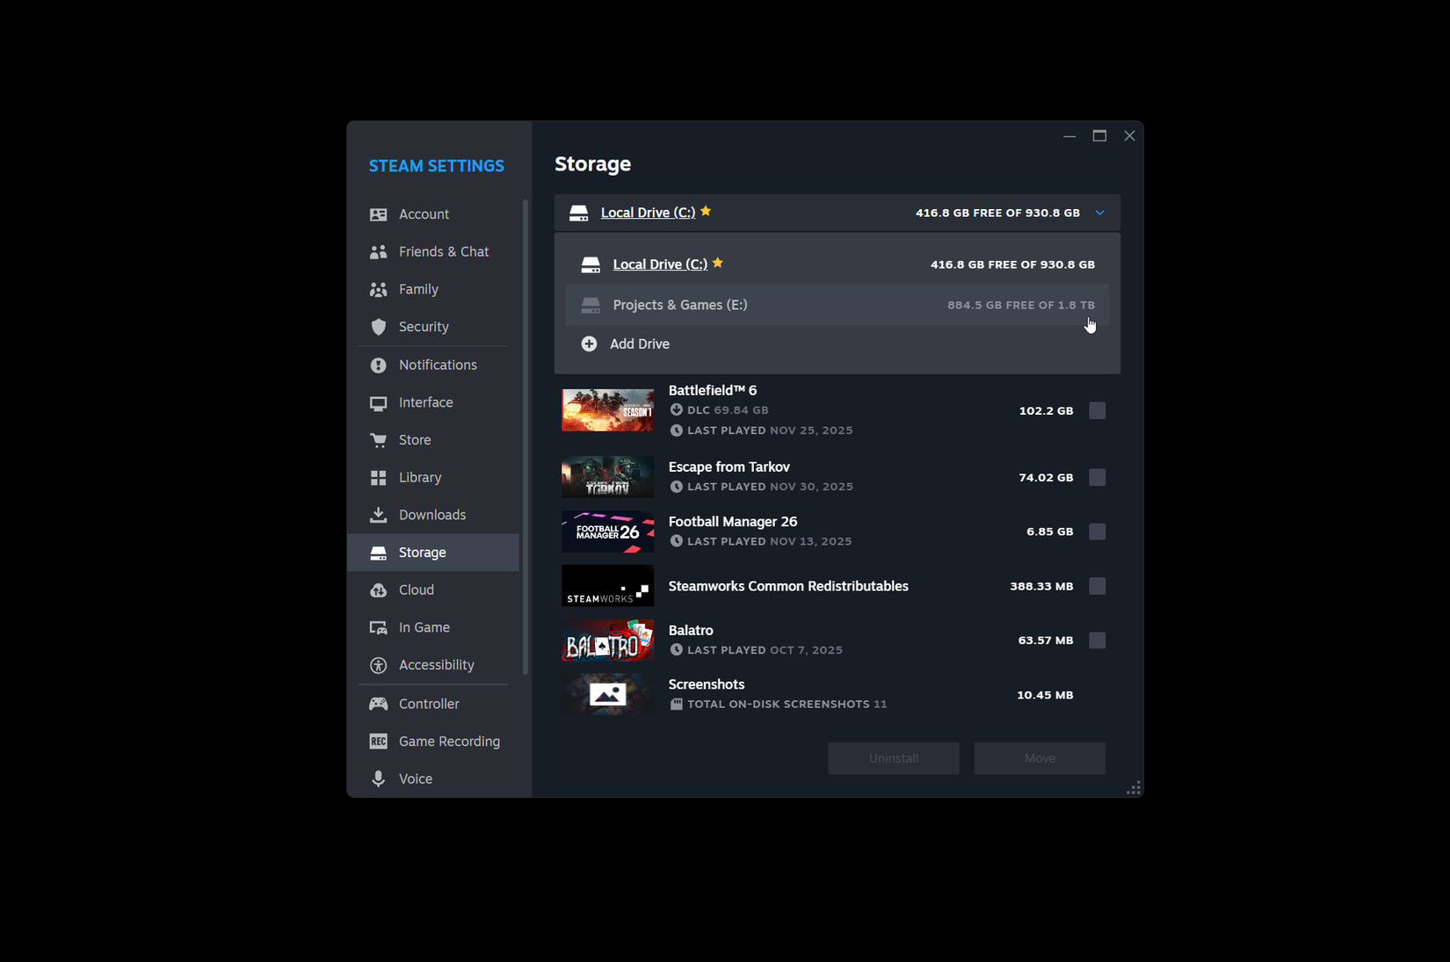
Task: Open the Interface settings section
Action: click(424, 402)
